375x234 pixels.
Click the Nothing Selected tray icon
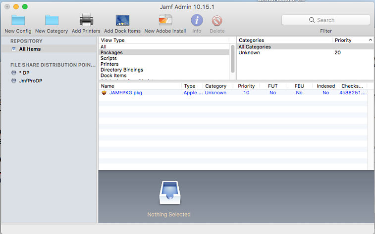click(170, 193)
